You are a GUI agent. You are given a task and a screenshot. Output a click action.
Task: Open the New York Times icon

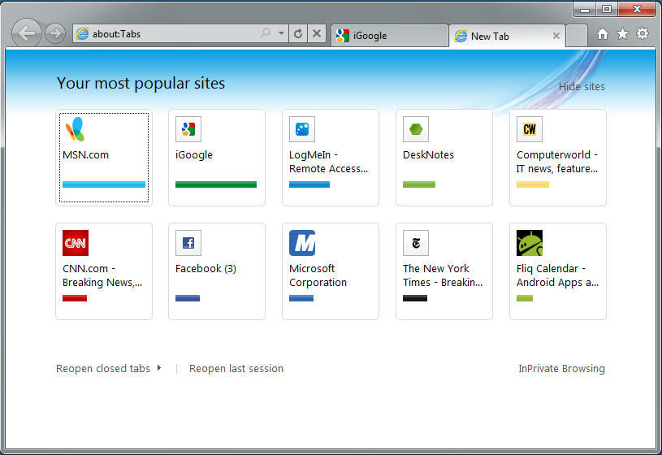[416, 243]
